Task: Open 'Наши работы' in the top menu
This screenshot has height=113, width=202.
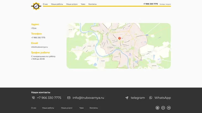Action: coord(57,4)
